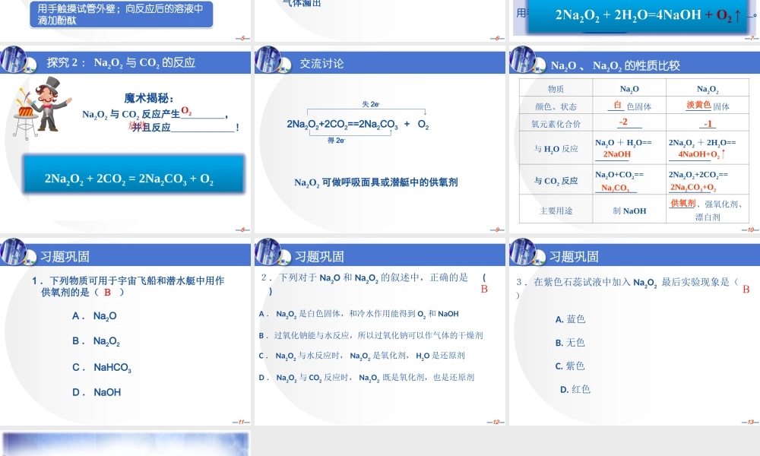The height and width of the screenshot is (456, 760).
Task: Click the 与 H₂O 反应 row label
Action: tap(556, 148)
